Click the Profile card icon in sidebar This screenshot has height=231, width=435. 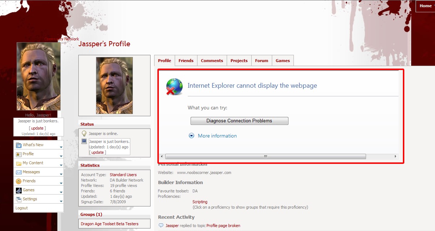19,154
